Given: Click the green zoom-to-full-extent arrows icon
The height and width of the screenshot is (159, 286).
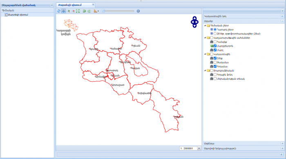Looking at the screenshot, I should (78, 11).
